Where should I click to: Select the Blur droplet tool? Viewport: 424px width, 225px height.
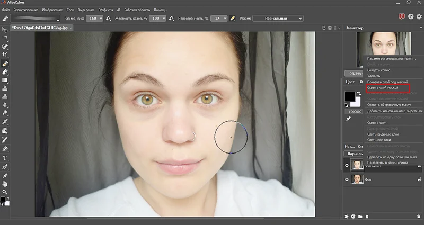[5, 104]
